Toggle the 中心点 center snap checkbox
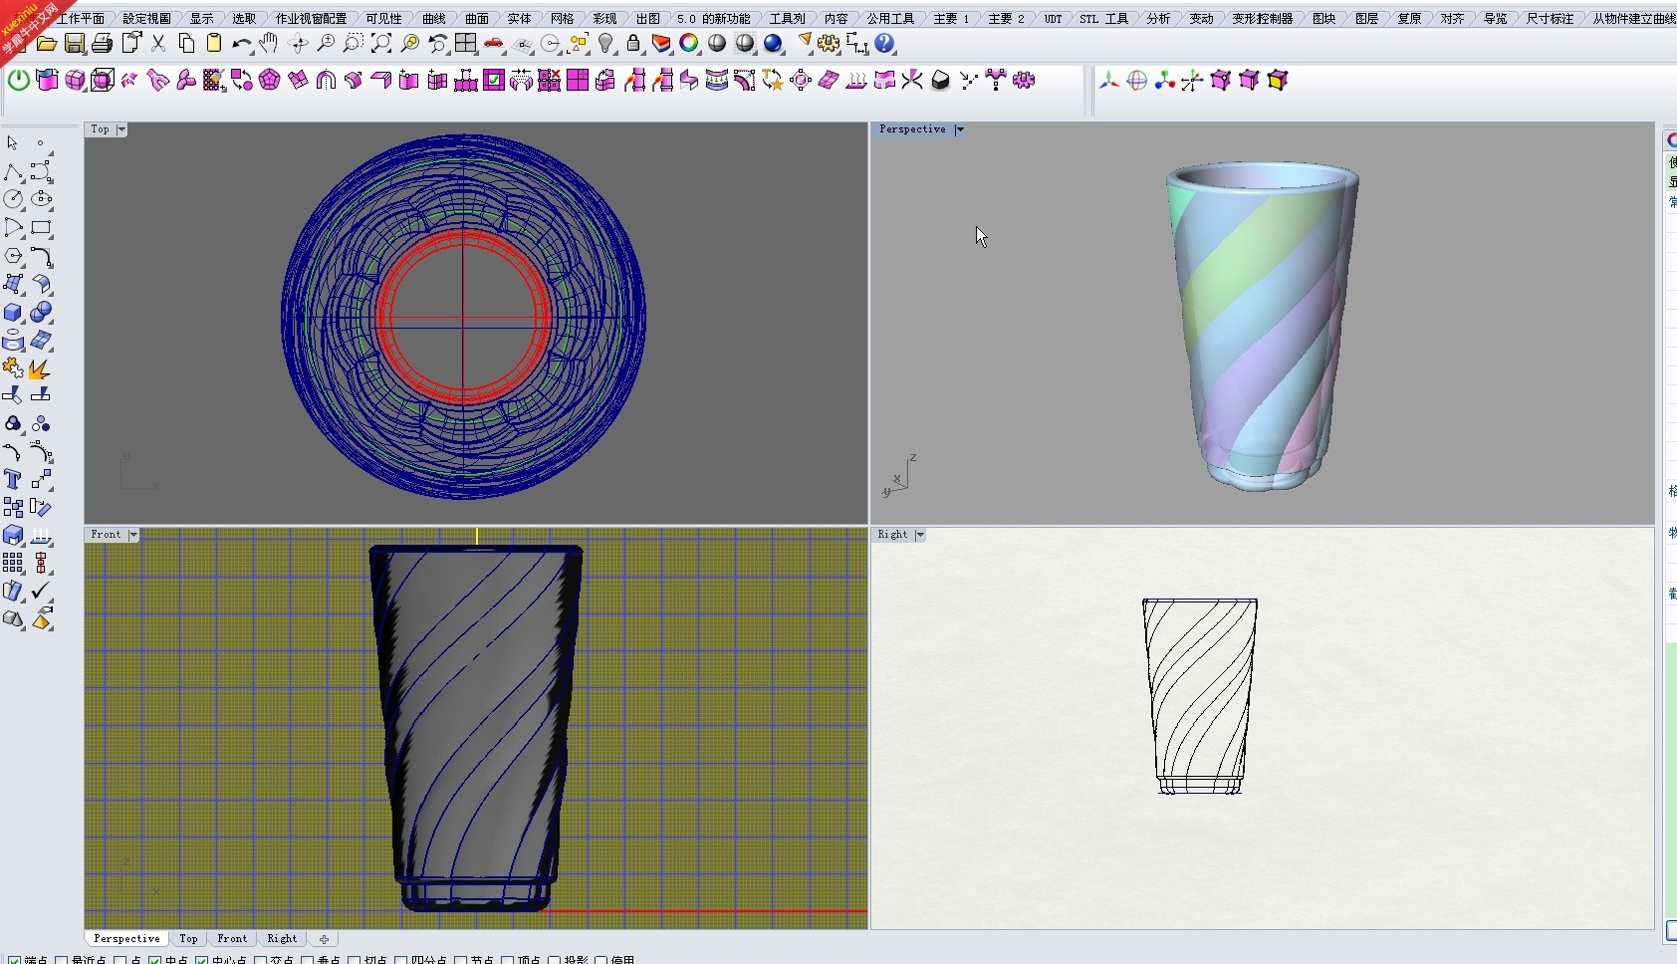 click(x=202, y=960)
